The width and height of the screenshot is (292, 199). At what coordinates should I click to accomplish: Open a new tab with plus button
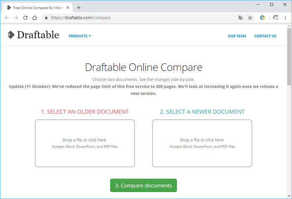tap(79, 7)
